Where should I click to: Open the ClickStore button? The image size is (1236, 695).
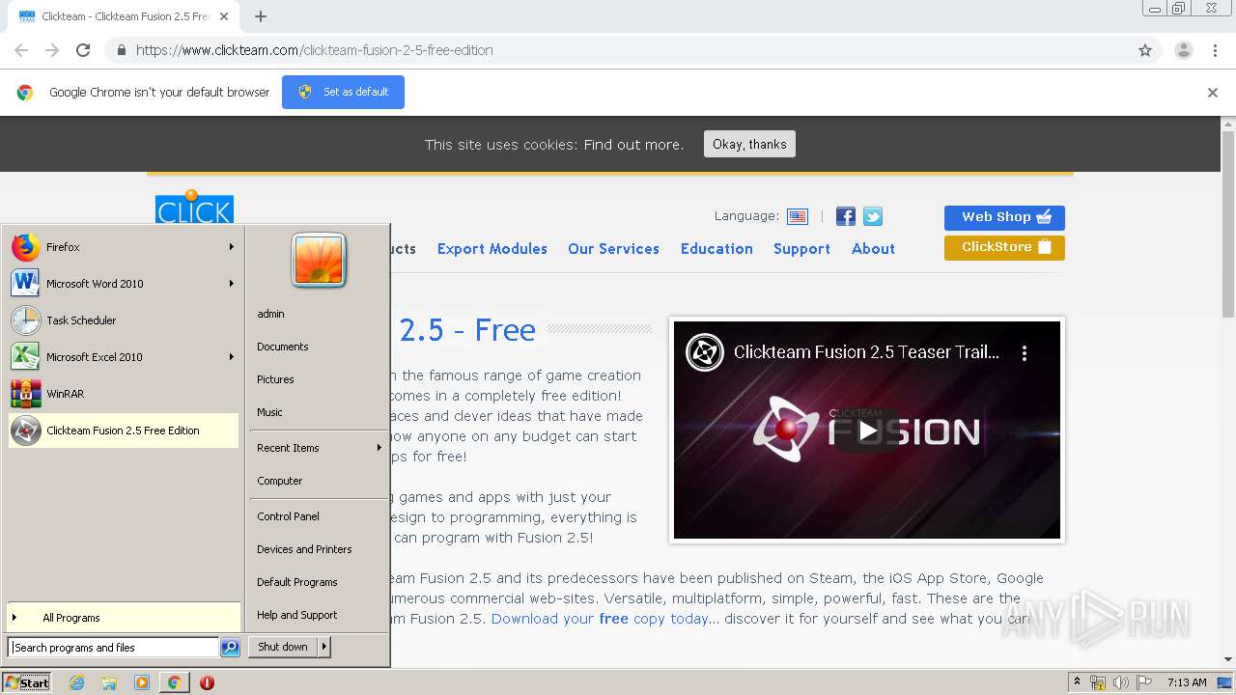click(1004, 247)
